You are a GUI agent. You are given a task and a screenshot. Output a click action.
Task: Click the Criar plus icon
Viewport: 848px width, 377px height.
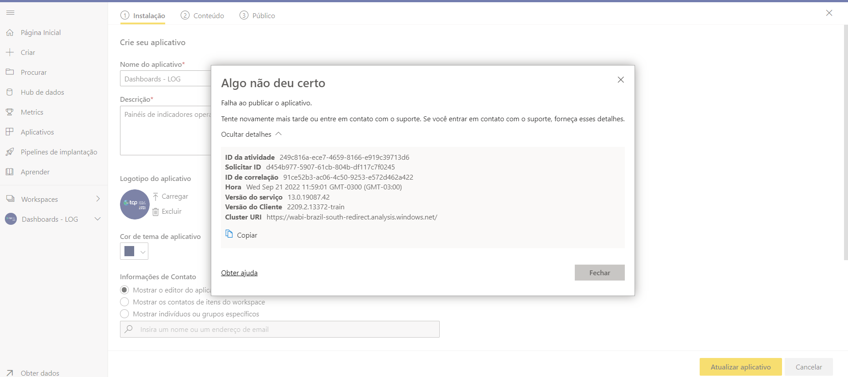(10, 52)
